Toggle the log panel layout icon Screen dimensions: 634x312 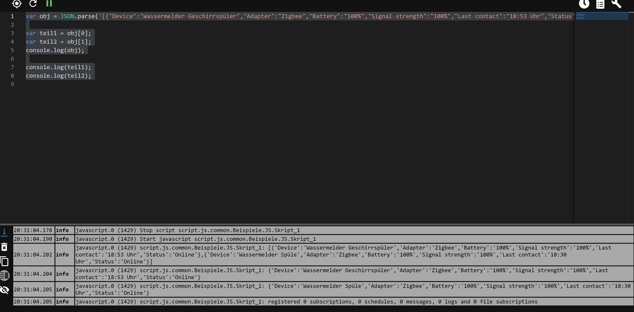[x=4, y=275]
